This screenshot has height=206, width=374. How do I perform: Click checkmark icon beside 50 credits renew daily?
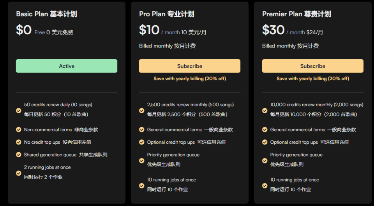19,110
